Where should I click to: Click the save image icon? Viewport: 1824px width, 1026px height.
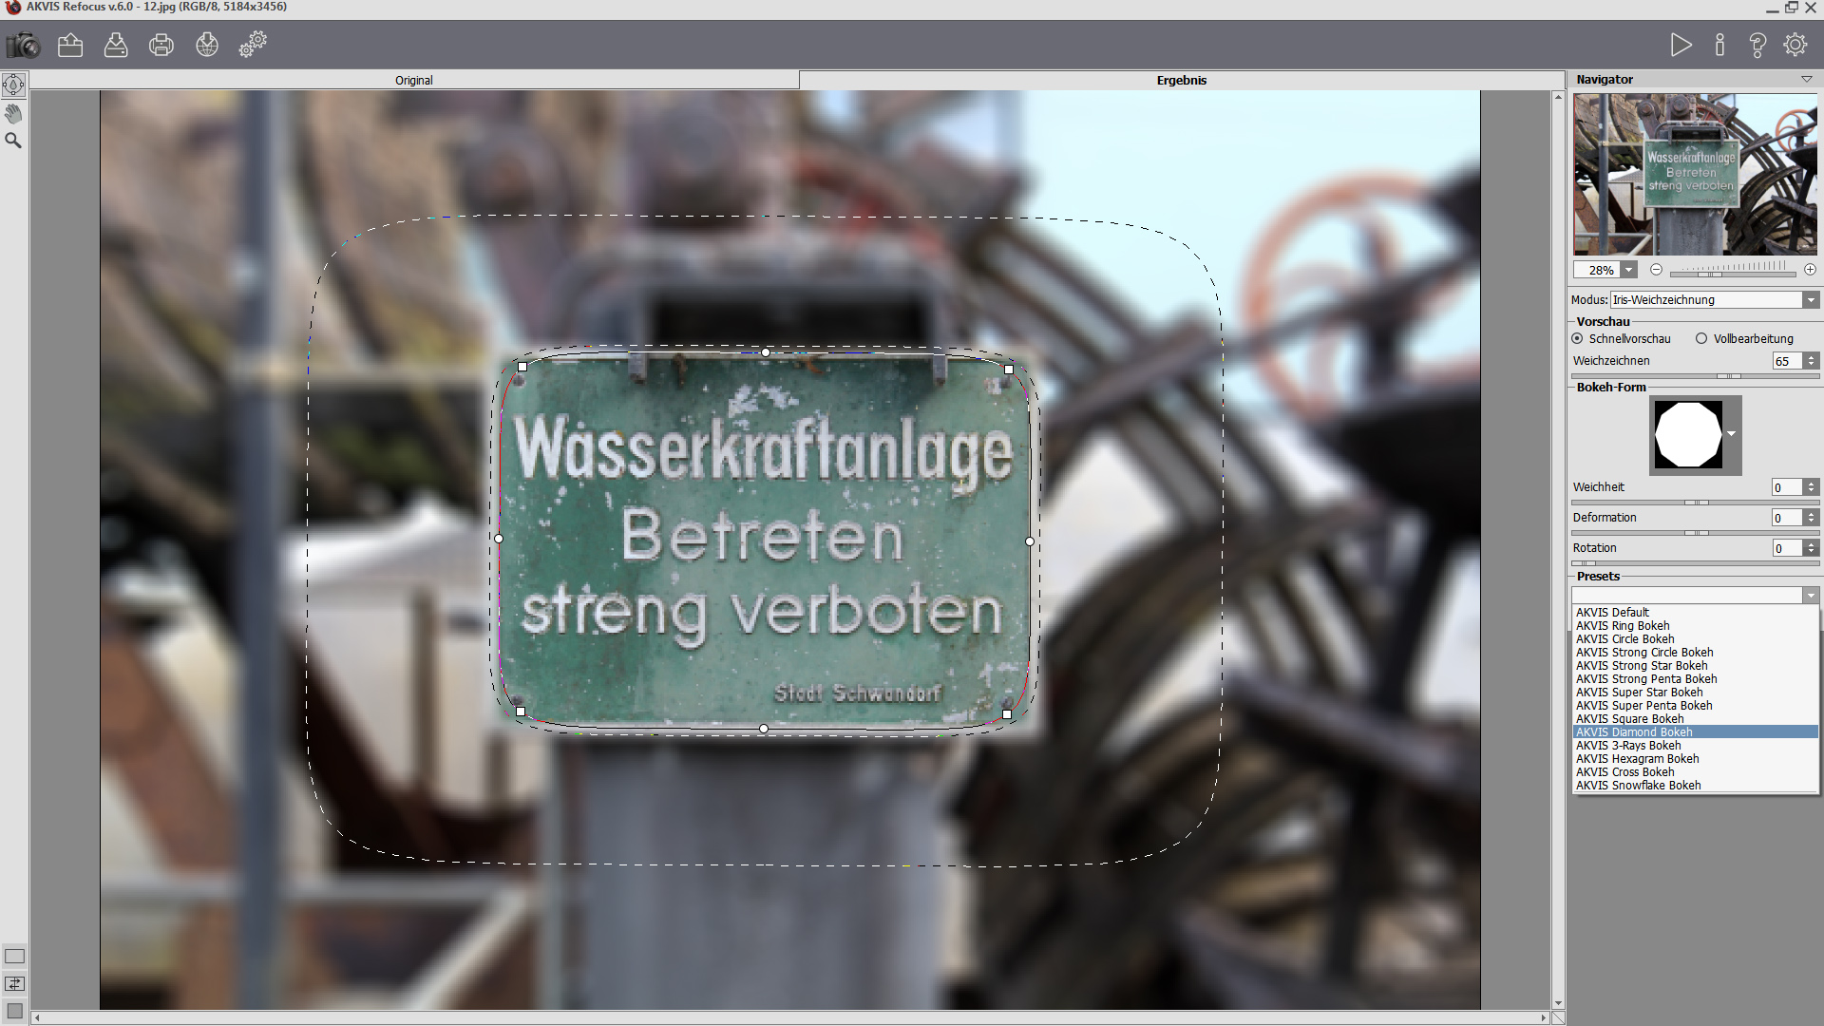(x=116, y=45)
